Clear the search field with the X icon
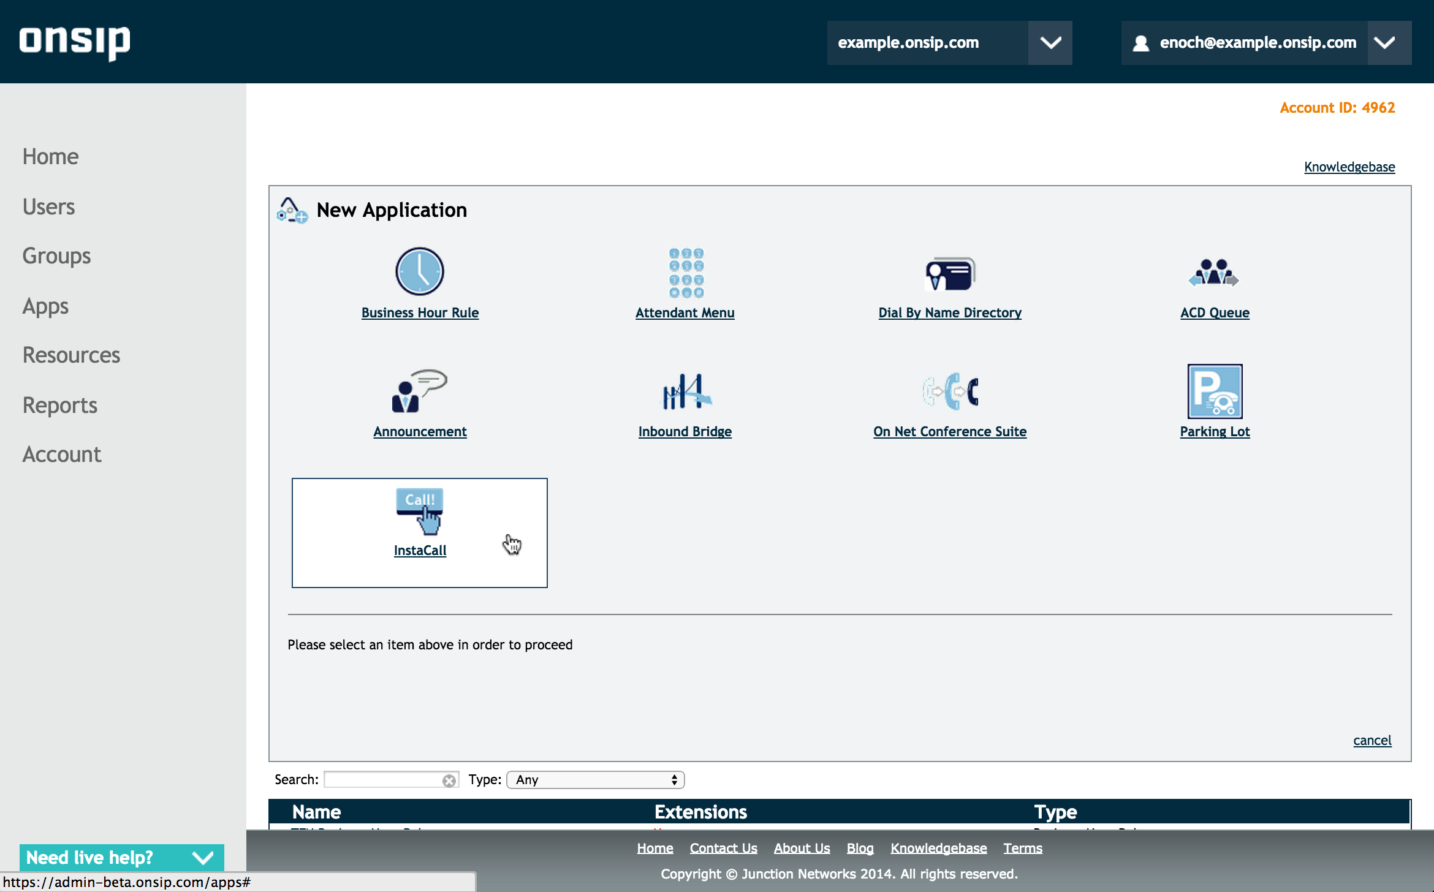The width and height of the screenshot is (1434, 892). pos(449,780)
